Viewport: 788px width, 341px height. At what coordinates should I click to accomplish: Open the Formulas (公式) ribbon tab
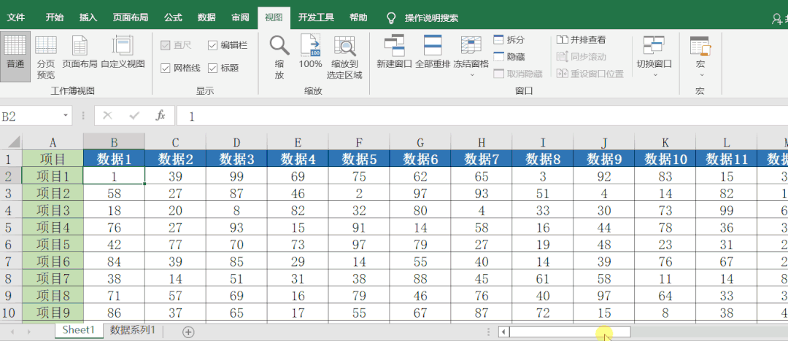click(x=173, y=17)
